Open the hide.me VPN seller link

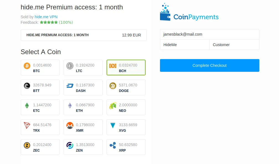(46, 17)
